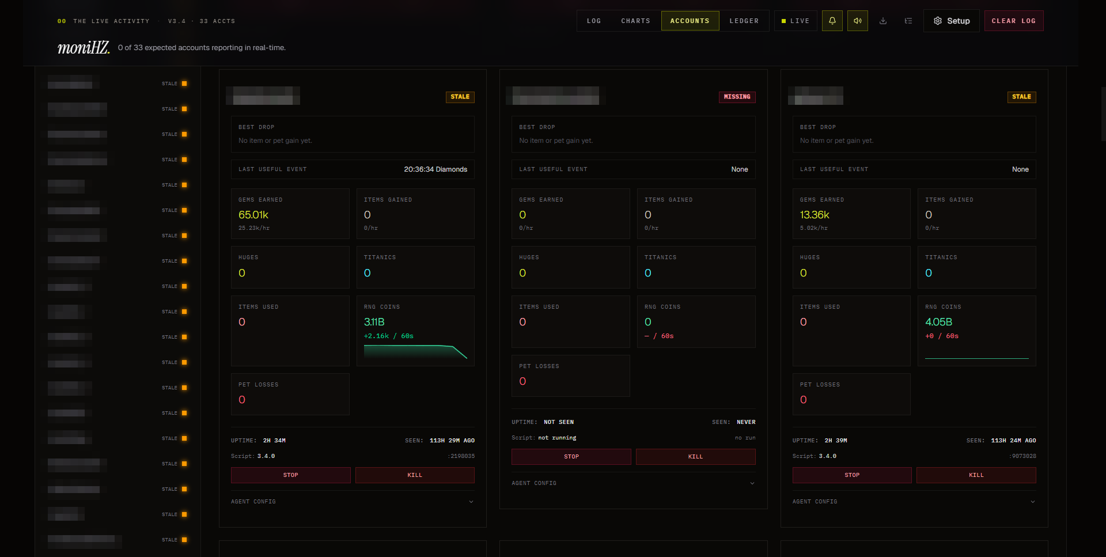Click the CLEAR LOG button
This screenshot has height=557, width=1106.
[1013, 21]
